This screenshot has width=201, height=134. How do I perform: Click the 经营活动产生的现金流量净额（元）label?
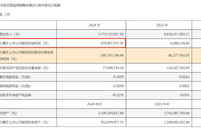click(x=24, y=68)
